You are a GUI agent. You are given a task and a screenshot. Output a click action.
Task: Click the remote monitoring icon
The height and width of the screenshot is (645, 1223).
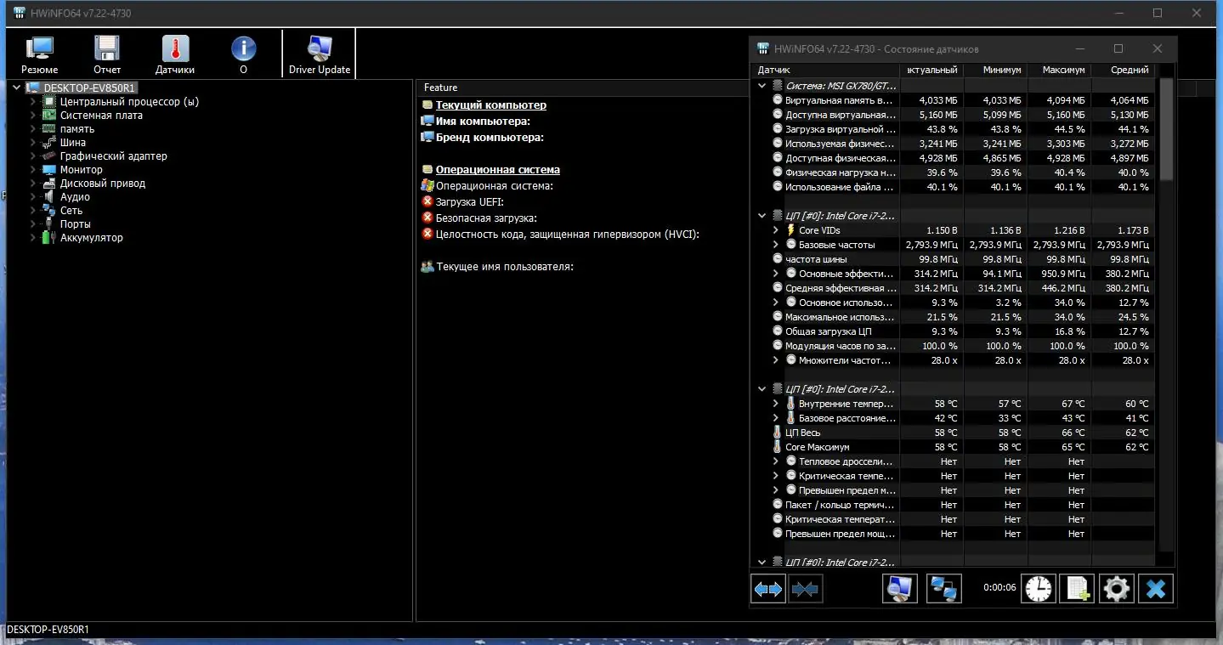point(943,587)
